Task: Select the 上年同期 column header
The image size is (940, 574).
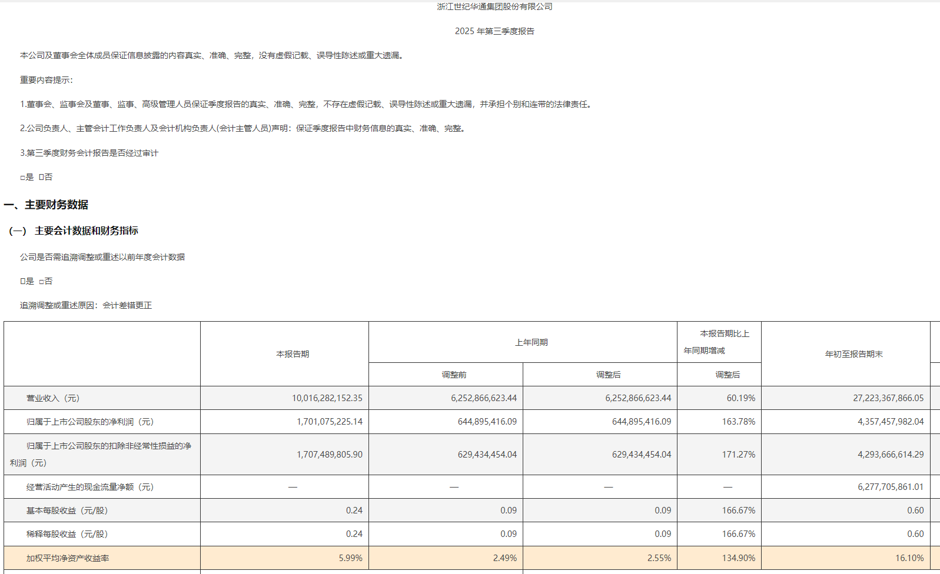Action: coord(531,342)
